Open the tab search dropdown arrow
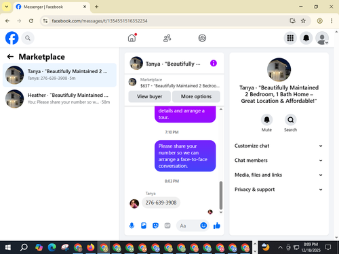 (7, 7)
